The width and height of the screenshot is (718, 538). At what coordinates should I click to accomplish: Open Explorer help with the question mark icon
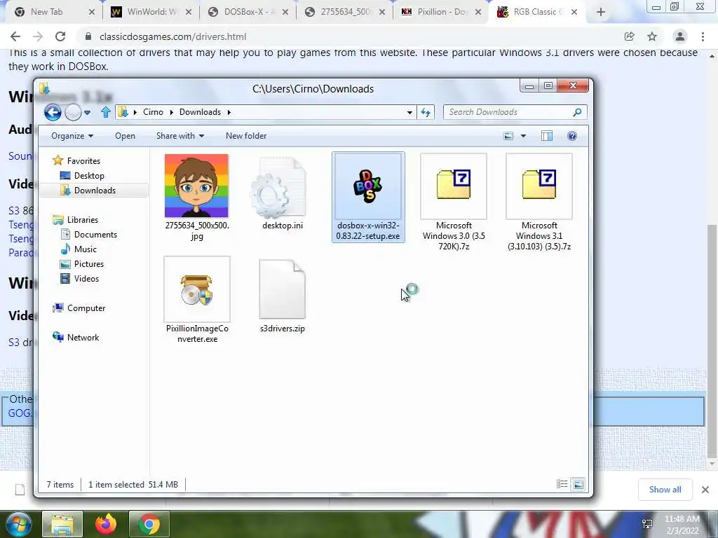[x=572, y=136]
